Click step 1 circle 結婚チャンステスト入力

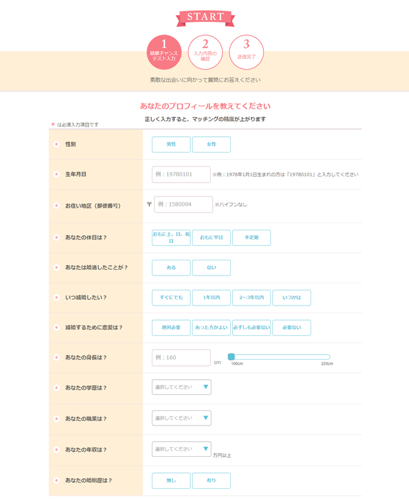(164, 52)
